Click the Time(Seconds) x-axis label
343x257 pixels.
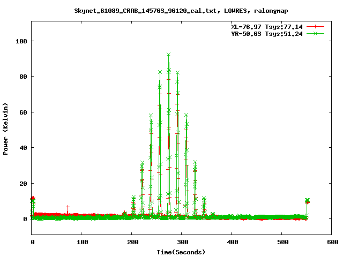point(181,252)
